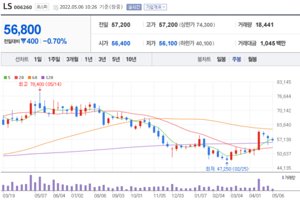Click the 실시간 real-time button
Screen dimensions: 300x200
(134, 7)
